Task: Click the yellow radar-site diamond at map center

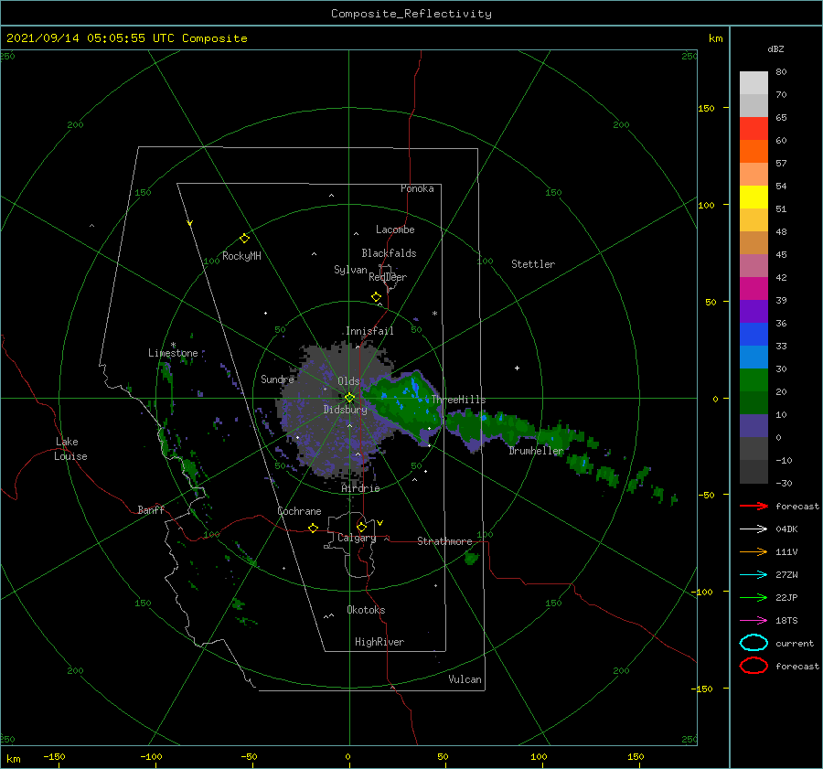Action: [349, 398]
